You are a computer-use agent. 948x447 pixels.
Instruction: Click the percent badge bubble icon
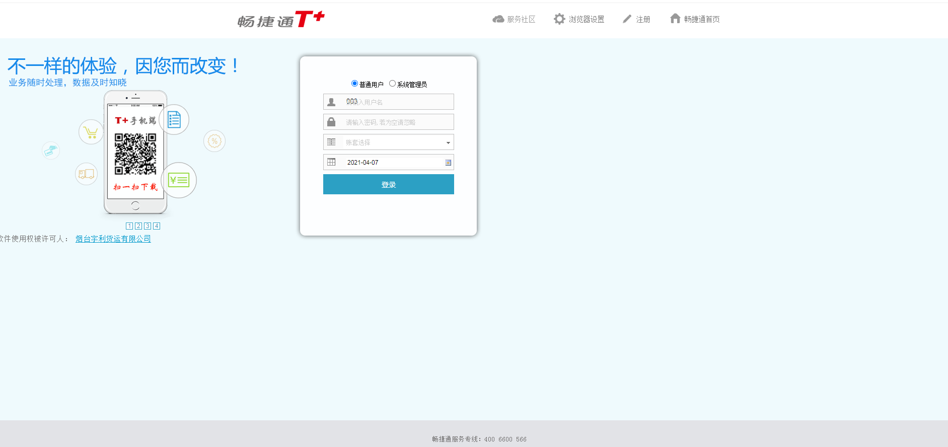pos(214,141)
